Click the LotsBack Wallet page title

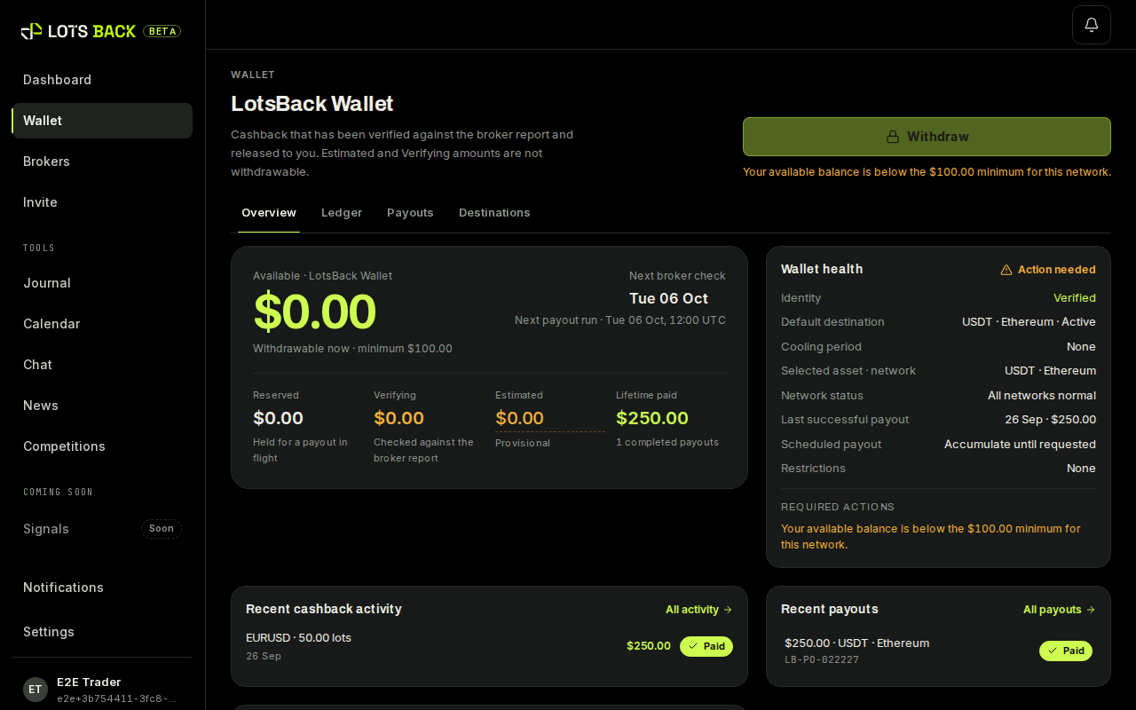point(312,104)
